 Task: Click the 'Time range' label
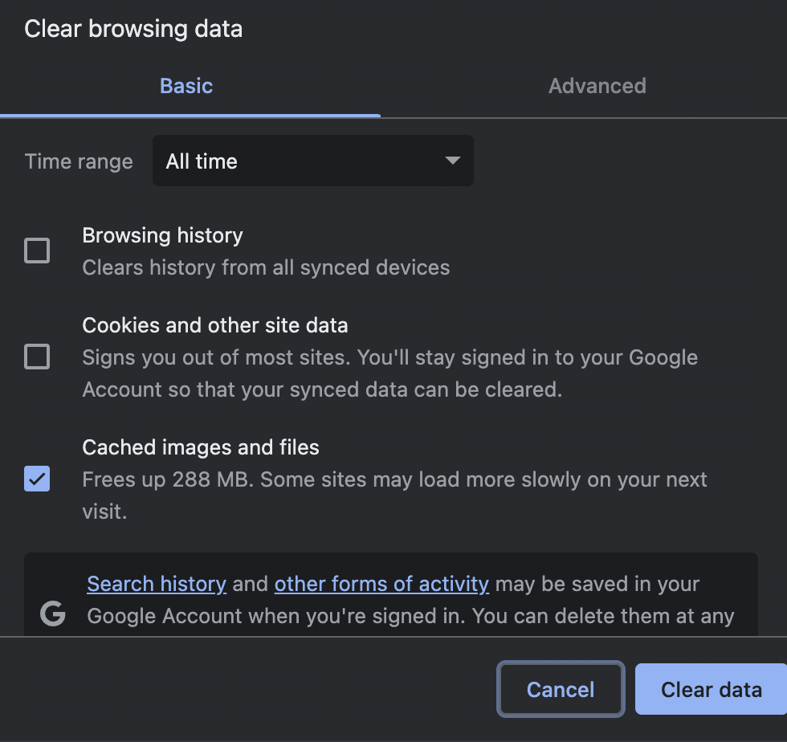pyautogui.click(x=78, y=161)
